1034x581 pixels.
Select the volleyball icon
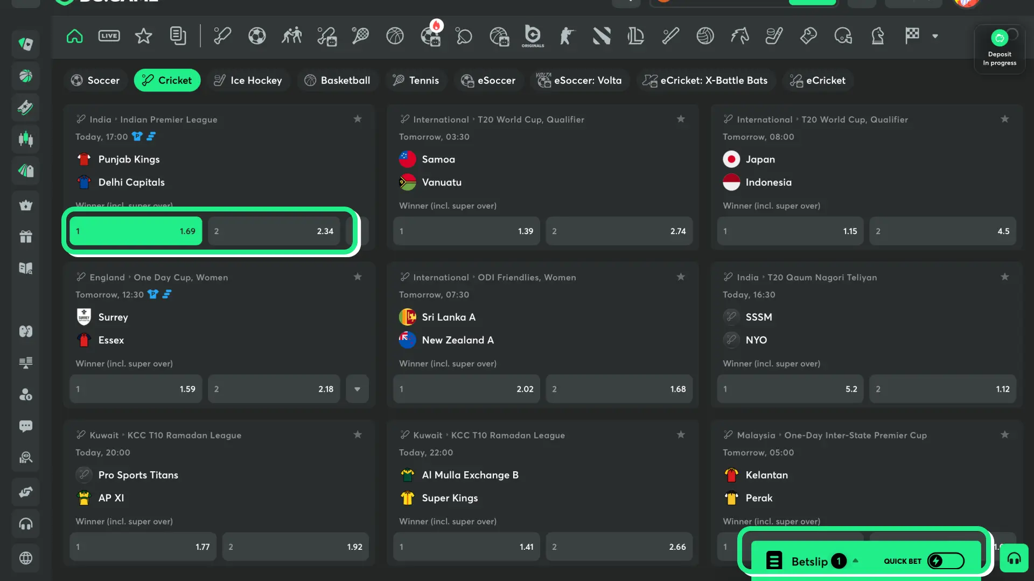(705, 36)
